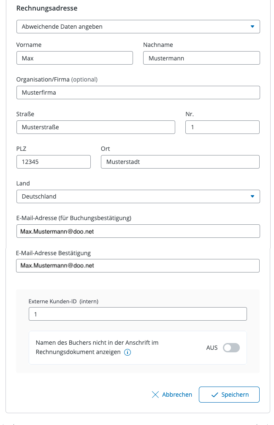Select the house number Nr. field
Image resolution: width=274 pixels, height=425 pixels.
[x=222, y=127]
